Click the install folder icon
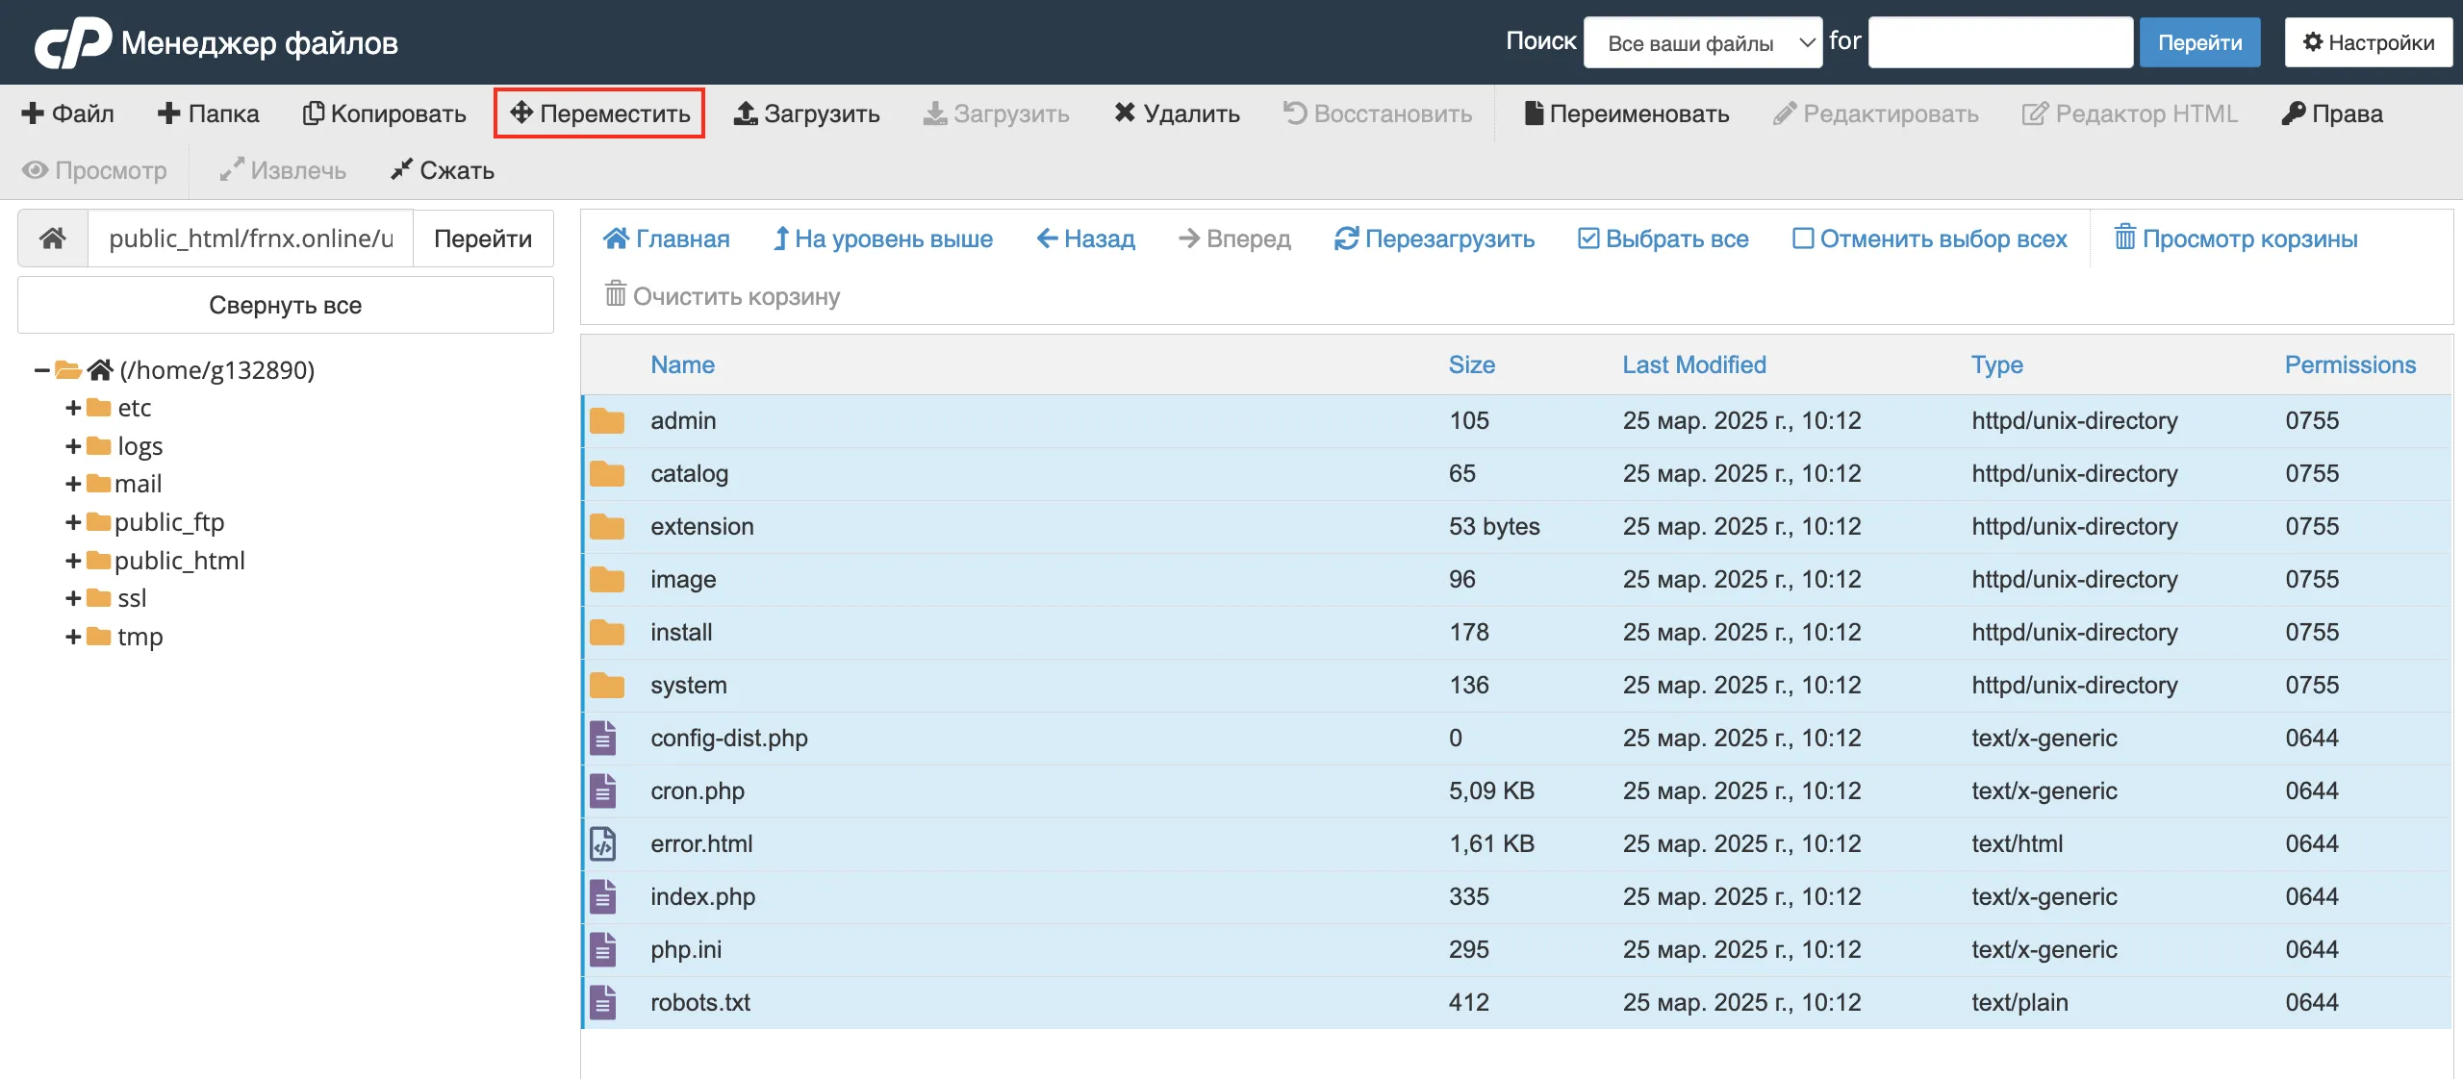 click(607, 633)
